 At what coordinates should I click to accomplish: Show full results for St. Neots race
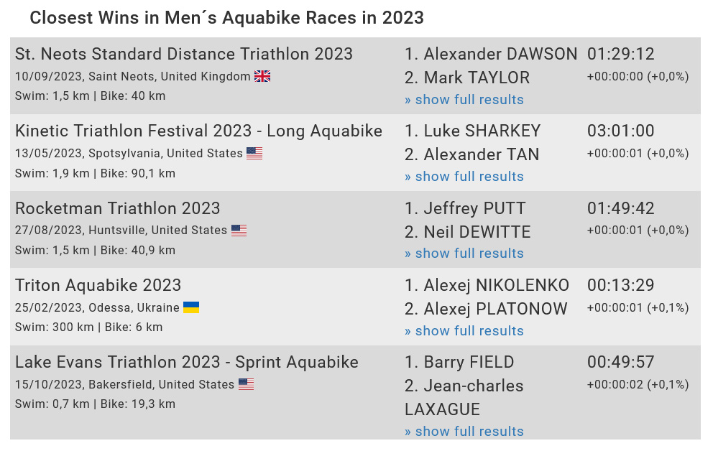464,100
